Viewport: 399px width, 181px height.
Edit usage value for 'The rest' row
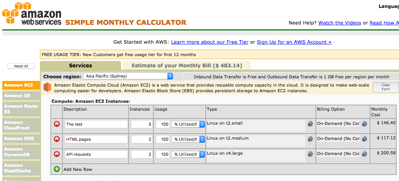pyautogui.click(x=162, y=124)
